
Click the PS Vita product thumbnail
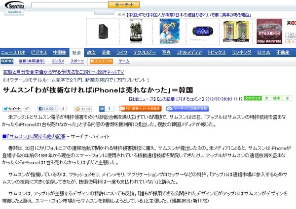click(x=203, y=31)
